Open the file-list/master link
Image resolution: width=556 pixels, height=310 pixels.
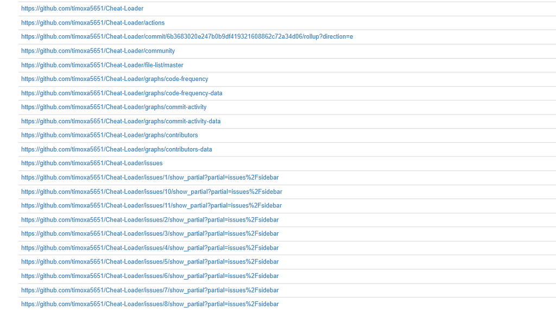[x=102, y=65]
